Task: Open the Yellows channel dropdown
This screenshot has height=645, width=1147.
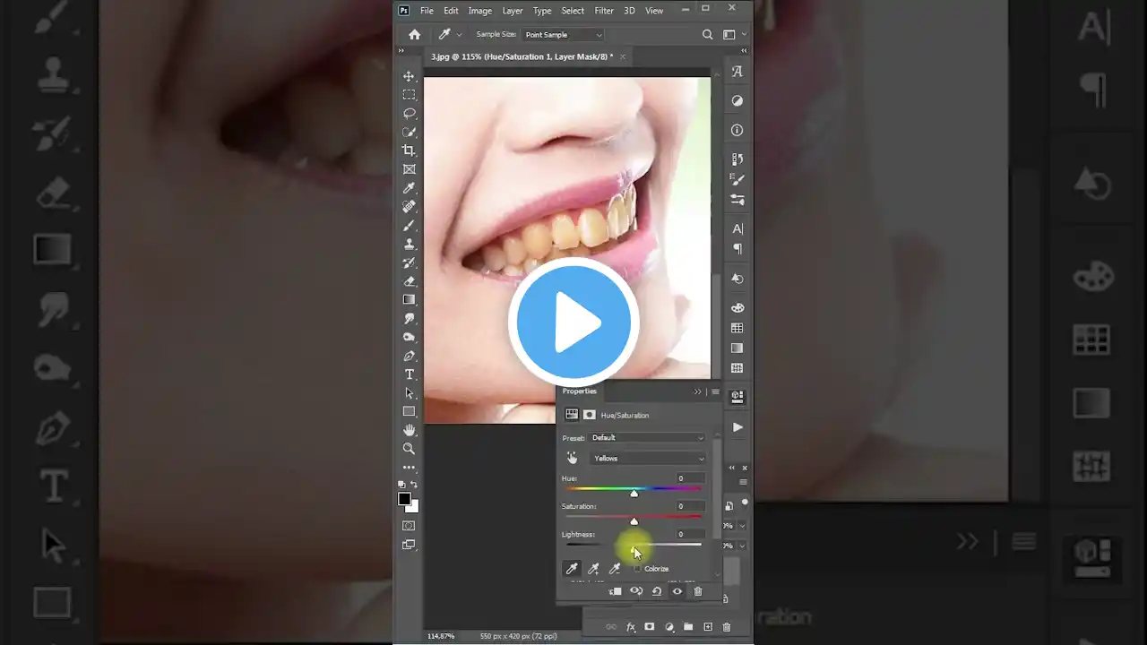Action: pyautogui.click(x=648, y=458)
